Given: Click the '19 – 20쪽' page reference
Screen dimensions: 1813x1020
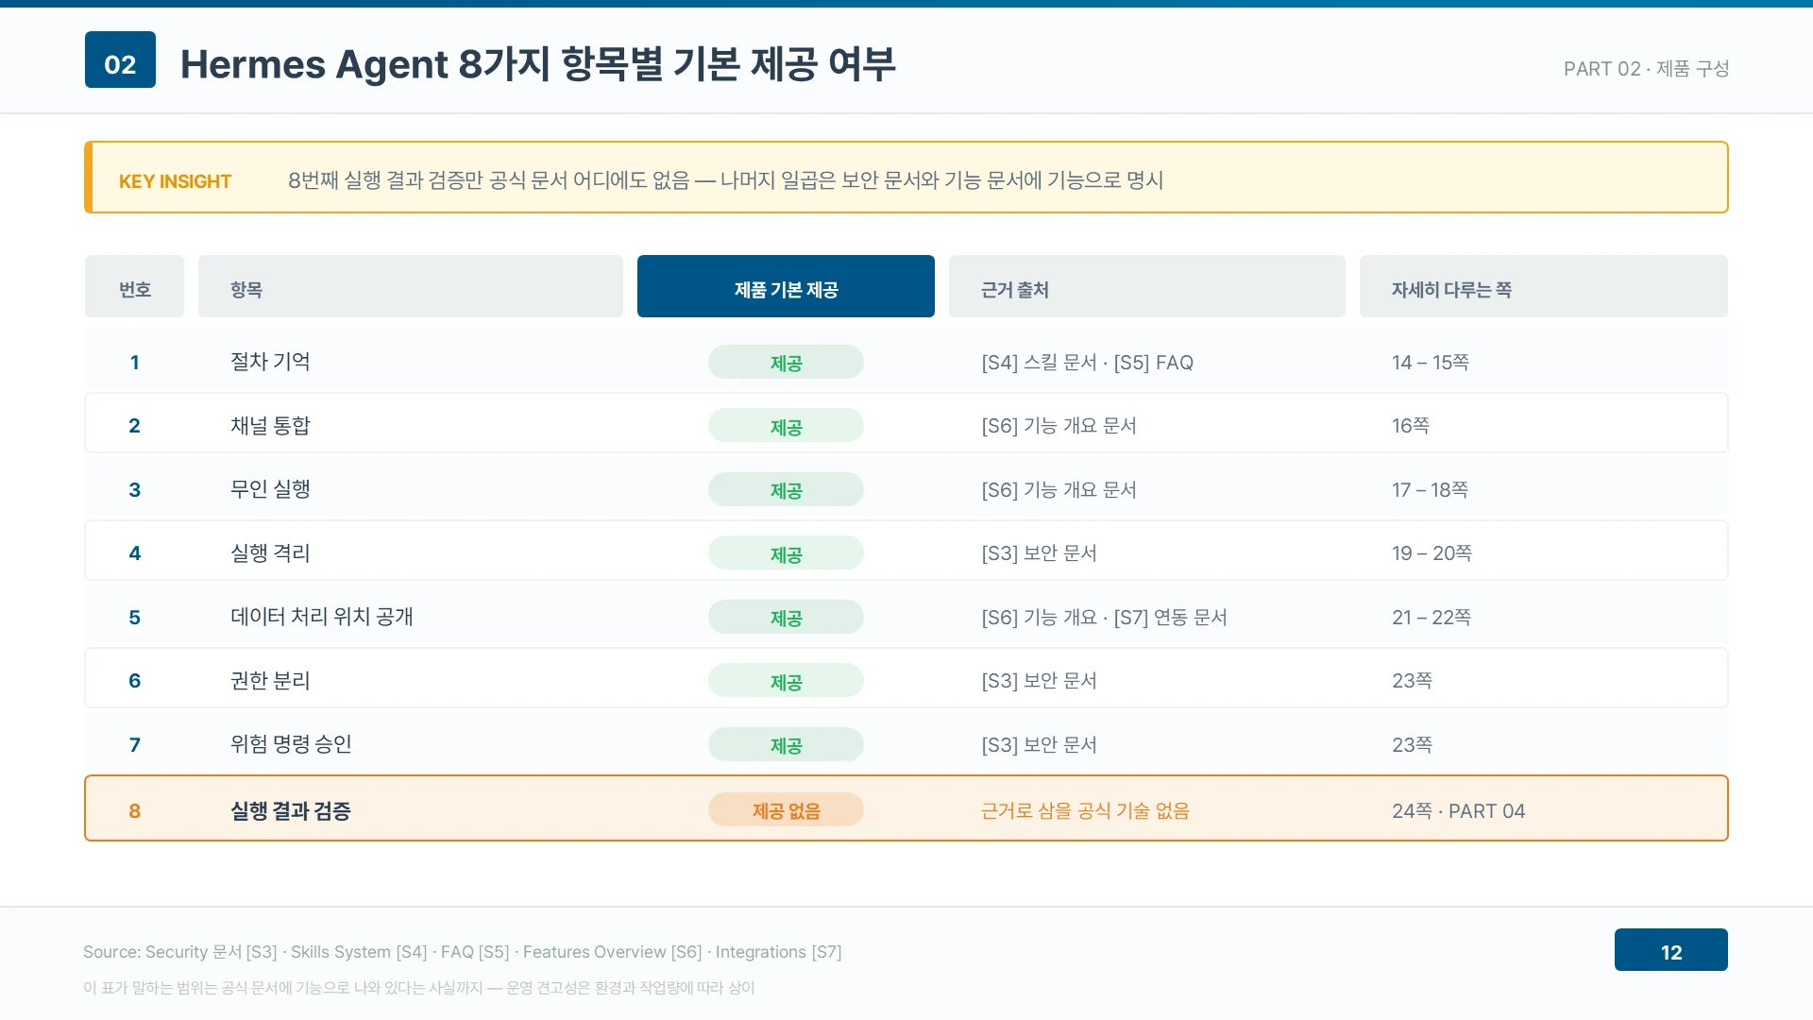Looking at the screenshot, I should (1432, 553).
